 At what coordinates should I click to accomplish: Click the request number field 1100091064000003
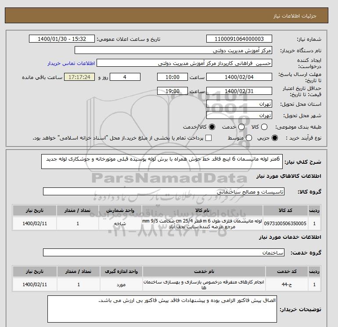(239, 39)
